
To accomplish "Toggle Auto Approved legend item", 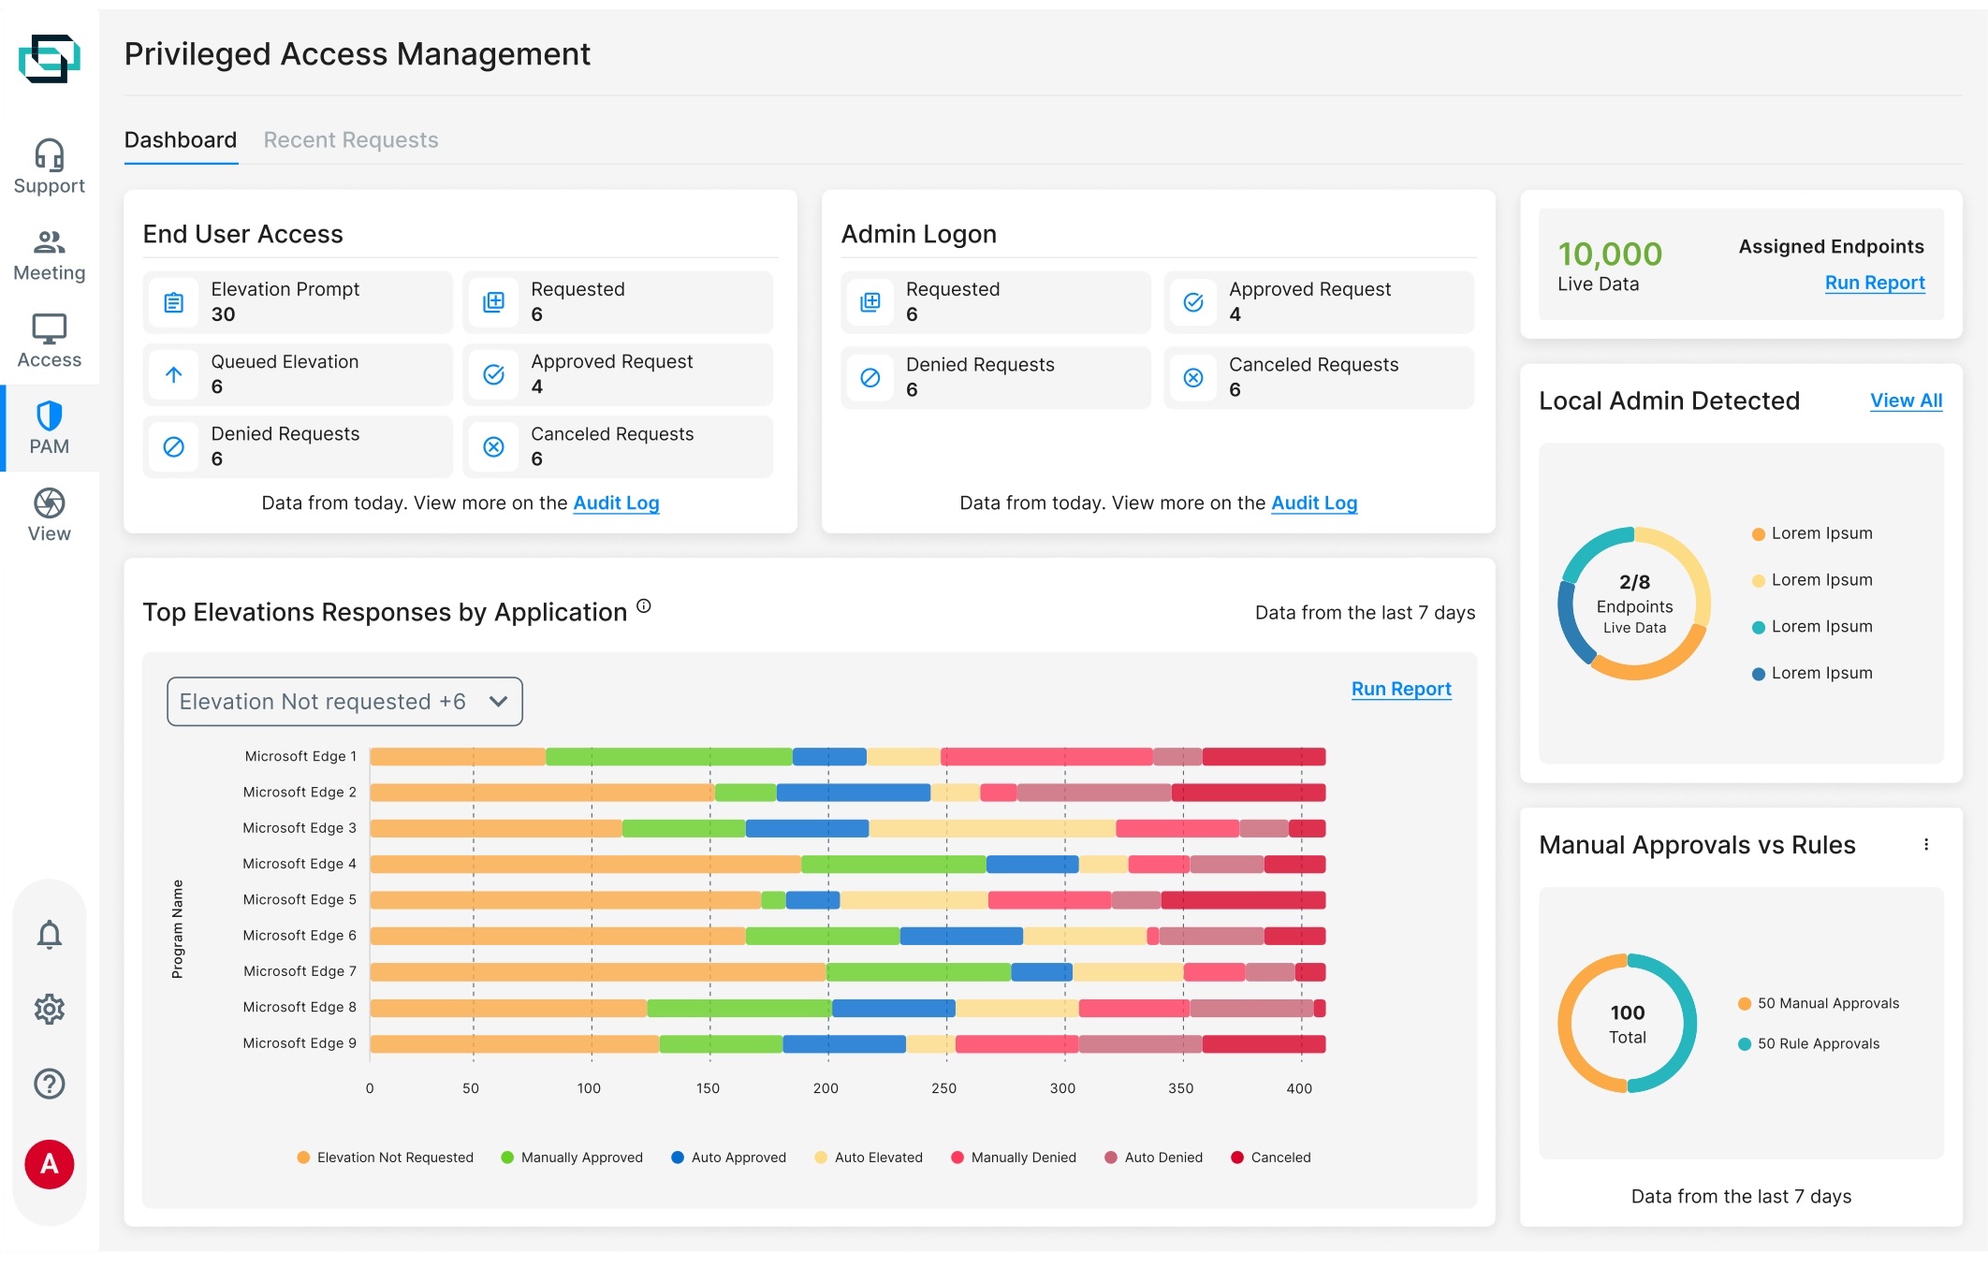I will tap(728, 1158).
